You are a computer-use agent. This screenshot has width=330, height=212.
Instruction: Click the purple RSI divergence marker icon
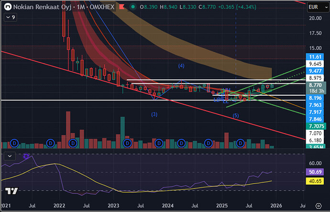[26, 156]
